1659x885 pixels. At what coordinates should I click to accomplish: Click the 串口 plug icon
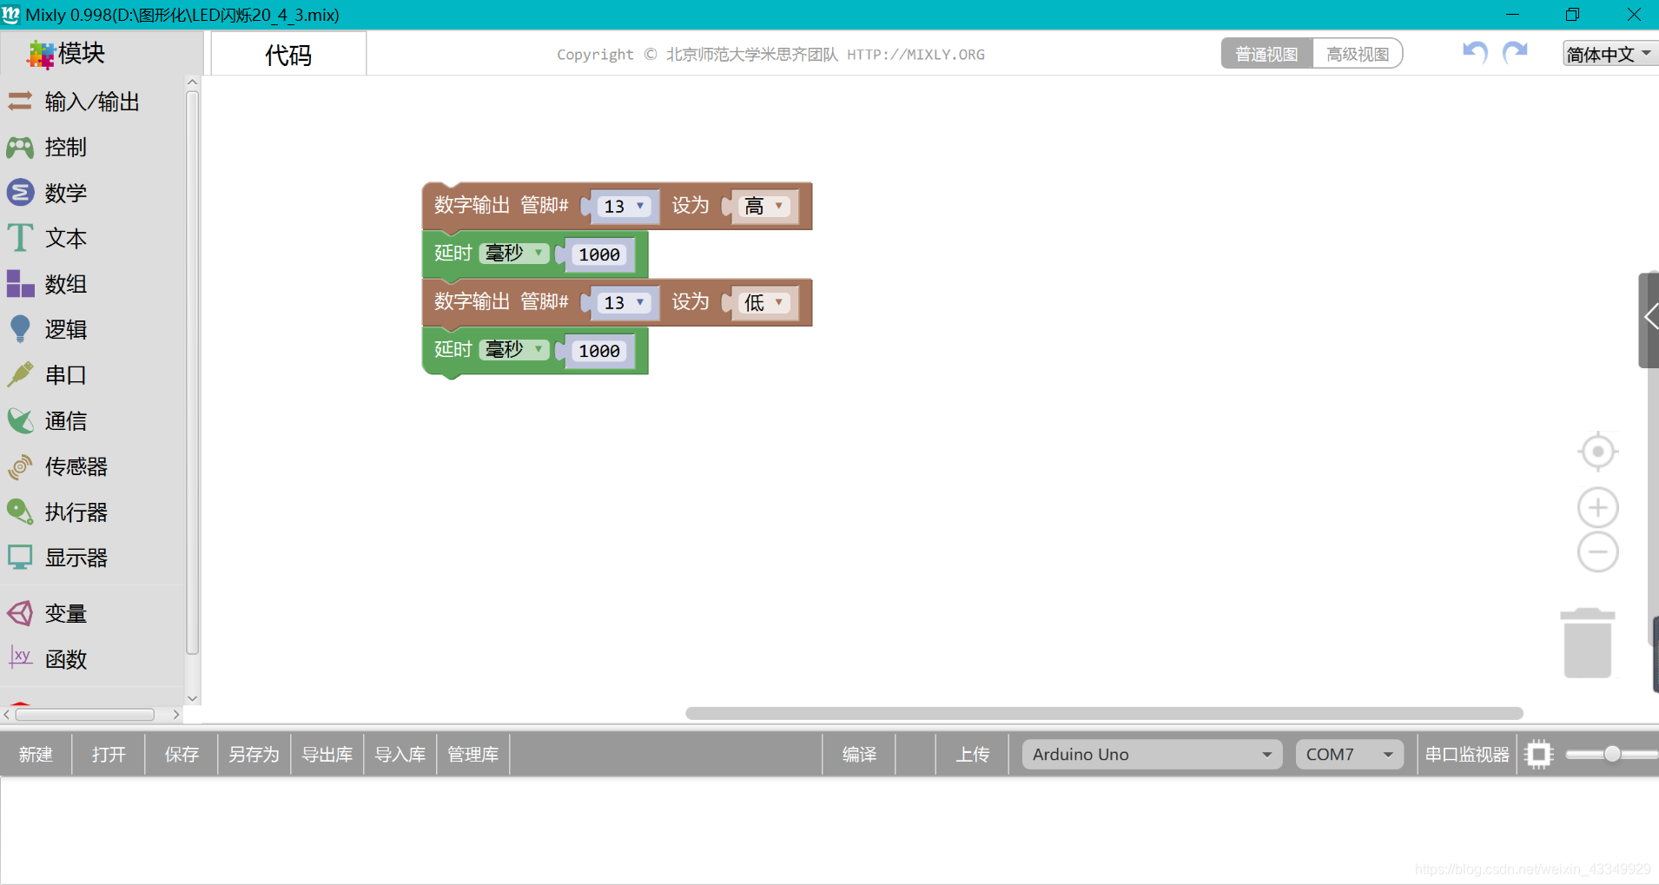pos(20,375)
